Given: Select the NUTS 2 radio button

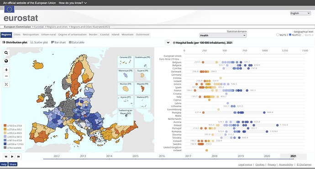Looking at the screenshot, I should [290, 35].
